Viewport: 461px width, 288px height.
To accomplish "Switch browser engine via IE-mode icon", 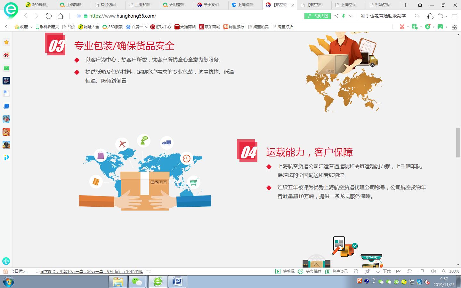I will coord(409,271).
